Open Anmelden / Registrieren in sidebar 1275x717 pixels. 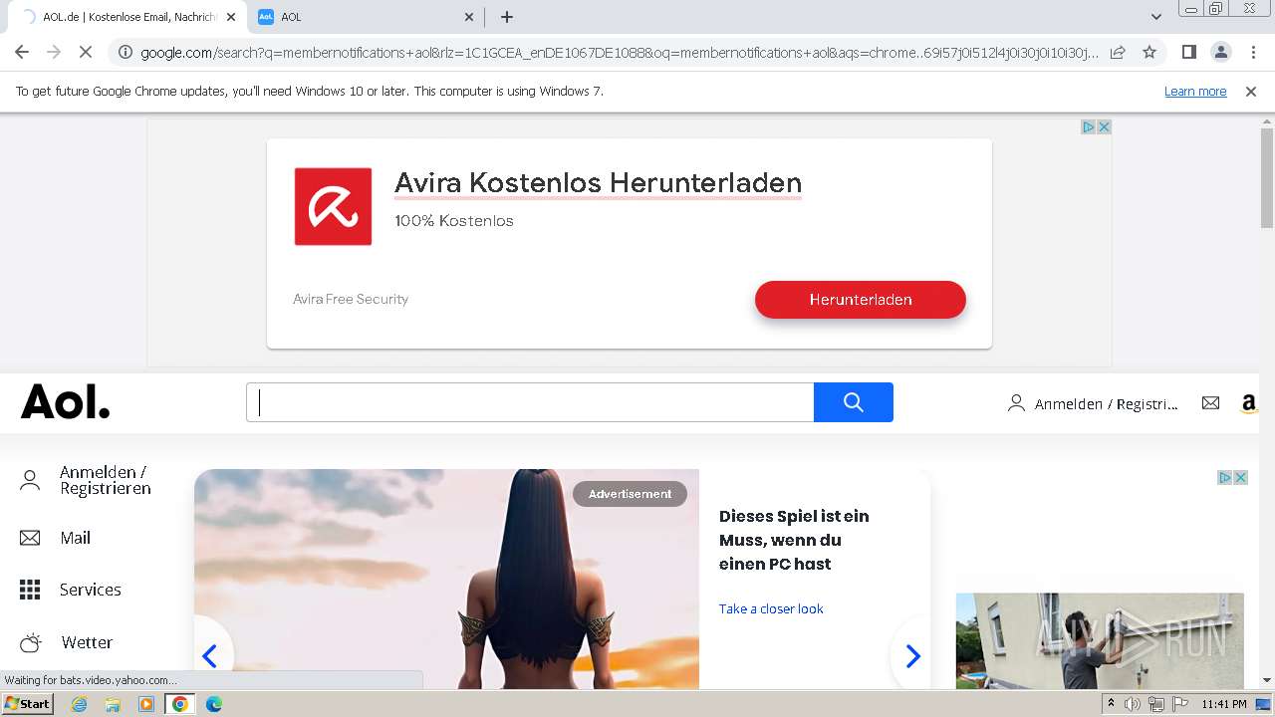(x=106, y=480)
